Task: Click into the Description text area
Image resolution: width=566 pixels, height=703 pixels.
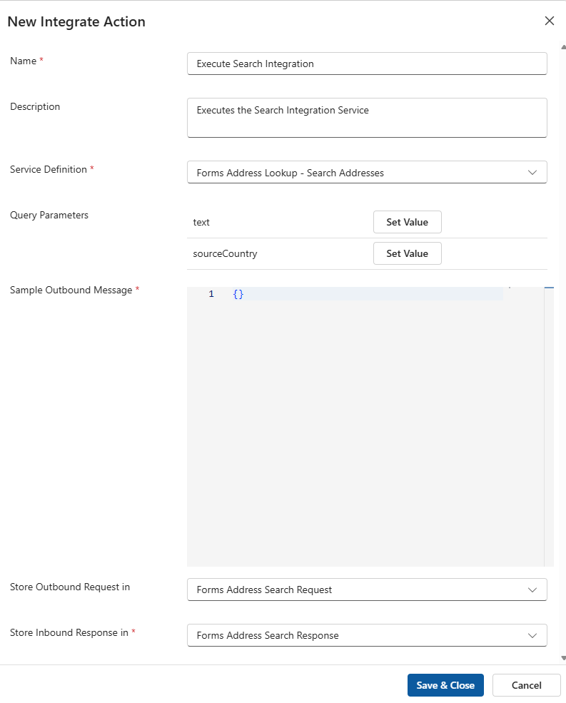Action: coord(366,118)
